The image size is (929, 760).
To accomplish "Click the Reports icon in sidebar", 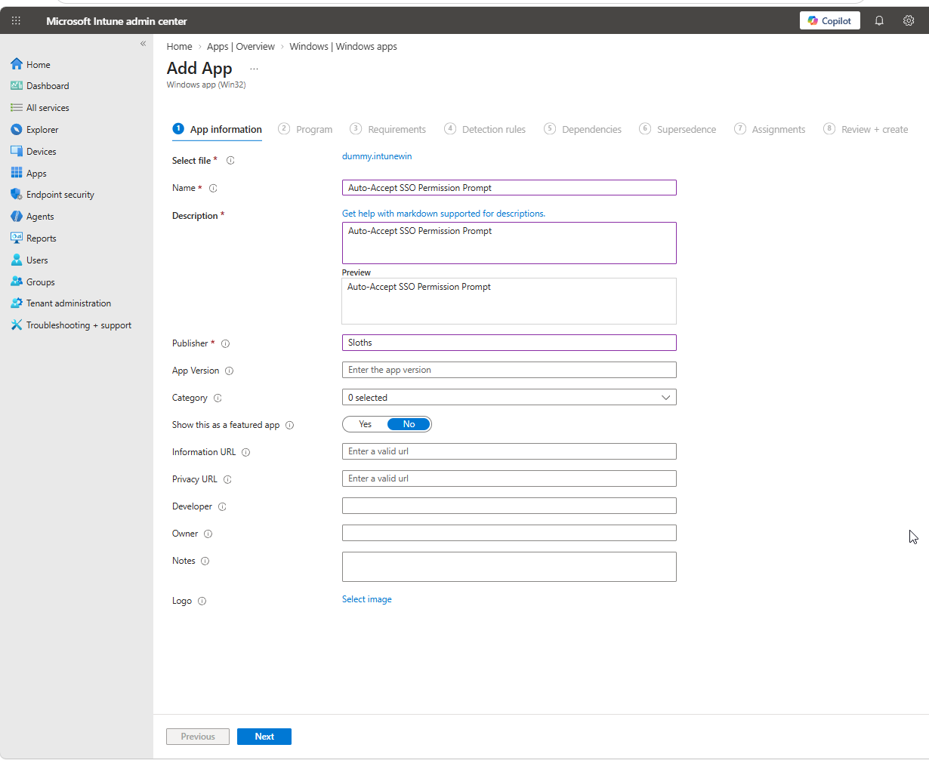I will point(17,238).
